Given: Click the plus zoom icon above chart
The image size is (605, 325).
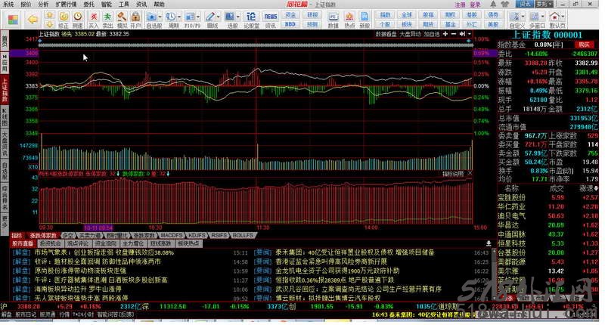Looking at the screenshot, I should point(445,34).
